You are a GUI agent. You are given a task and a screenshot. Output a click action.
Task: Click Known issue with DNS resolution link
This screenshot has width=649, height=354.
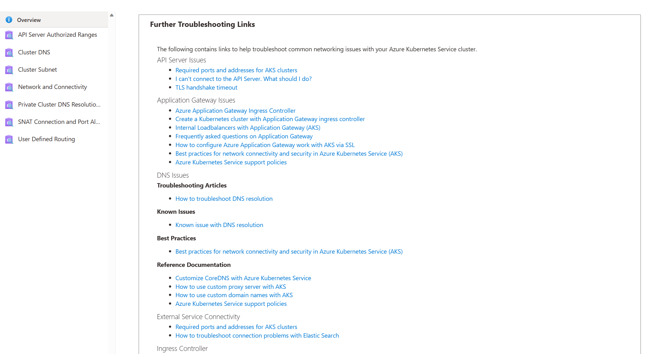coord(219,225)
